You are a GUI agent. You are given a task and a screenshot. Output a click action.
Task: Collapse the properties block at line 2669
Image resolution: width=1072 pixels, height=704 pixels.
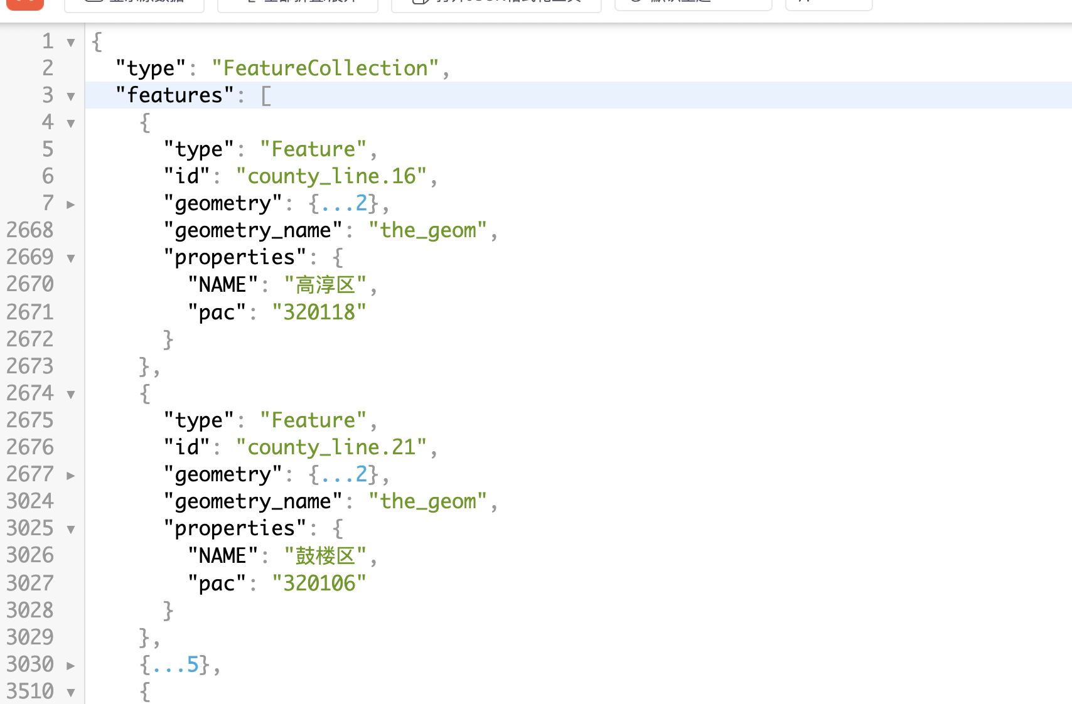pyautogui.click(x=71, y=259)
